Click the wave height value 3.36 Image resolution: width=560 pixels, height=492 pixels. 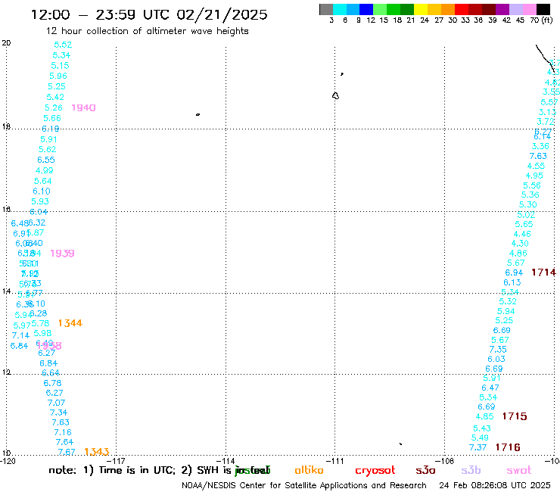540,146
